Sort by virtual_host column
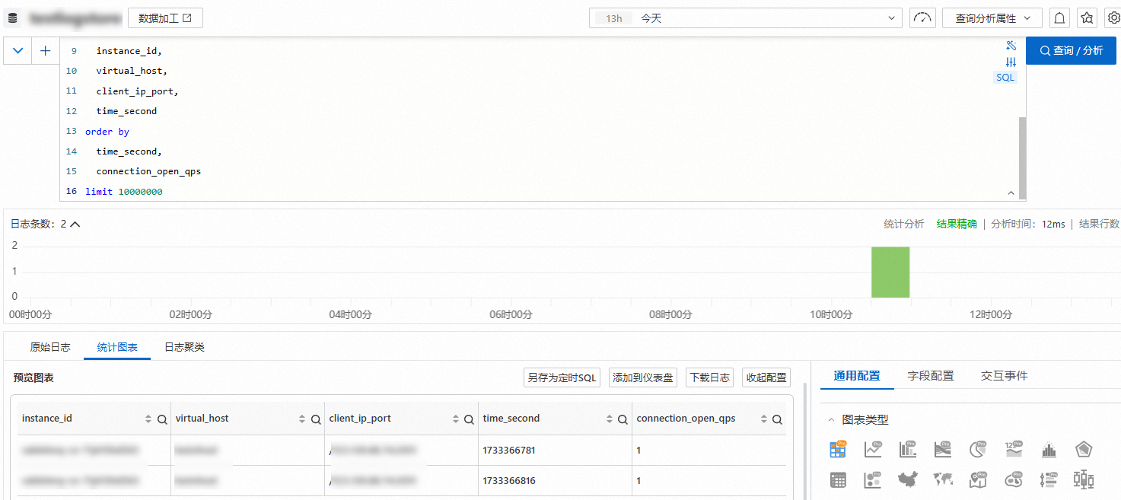The width and height of the screenshot is (1121, 500). (x=302, y=419)
